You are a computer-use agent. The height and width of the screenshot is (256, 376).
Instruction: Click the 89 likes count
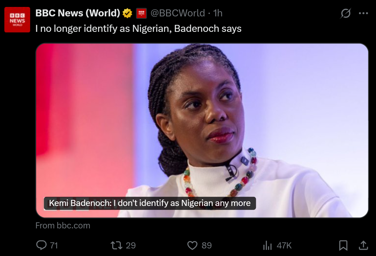coord(207,245)
